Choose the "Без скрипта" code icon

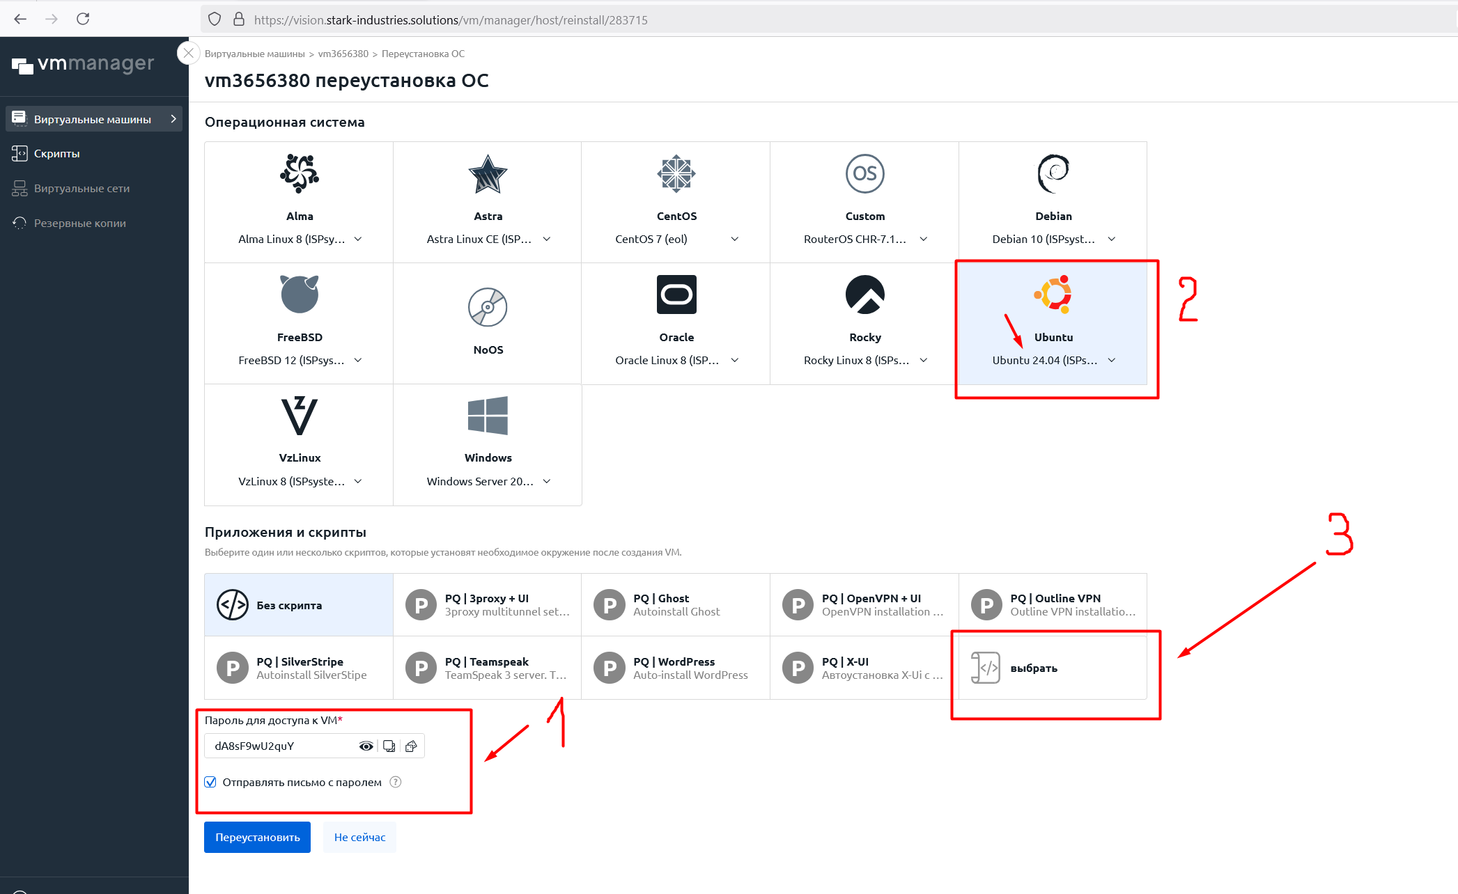[233, 605]
